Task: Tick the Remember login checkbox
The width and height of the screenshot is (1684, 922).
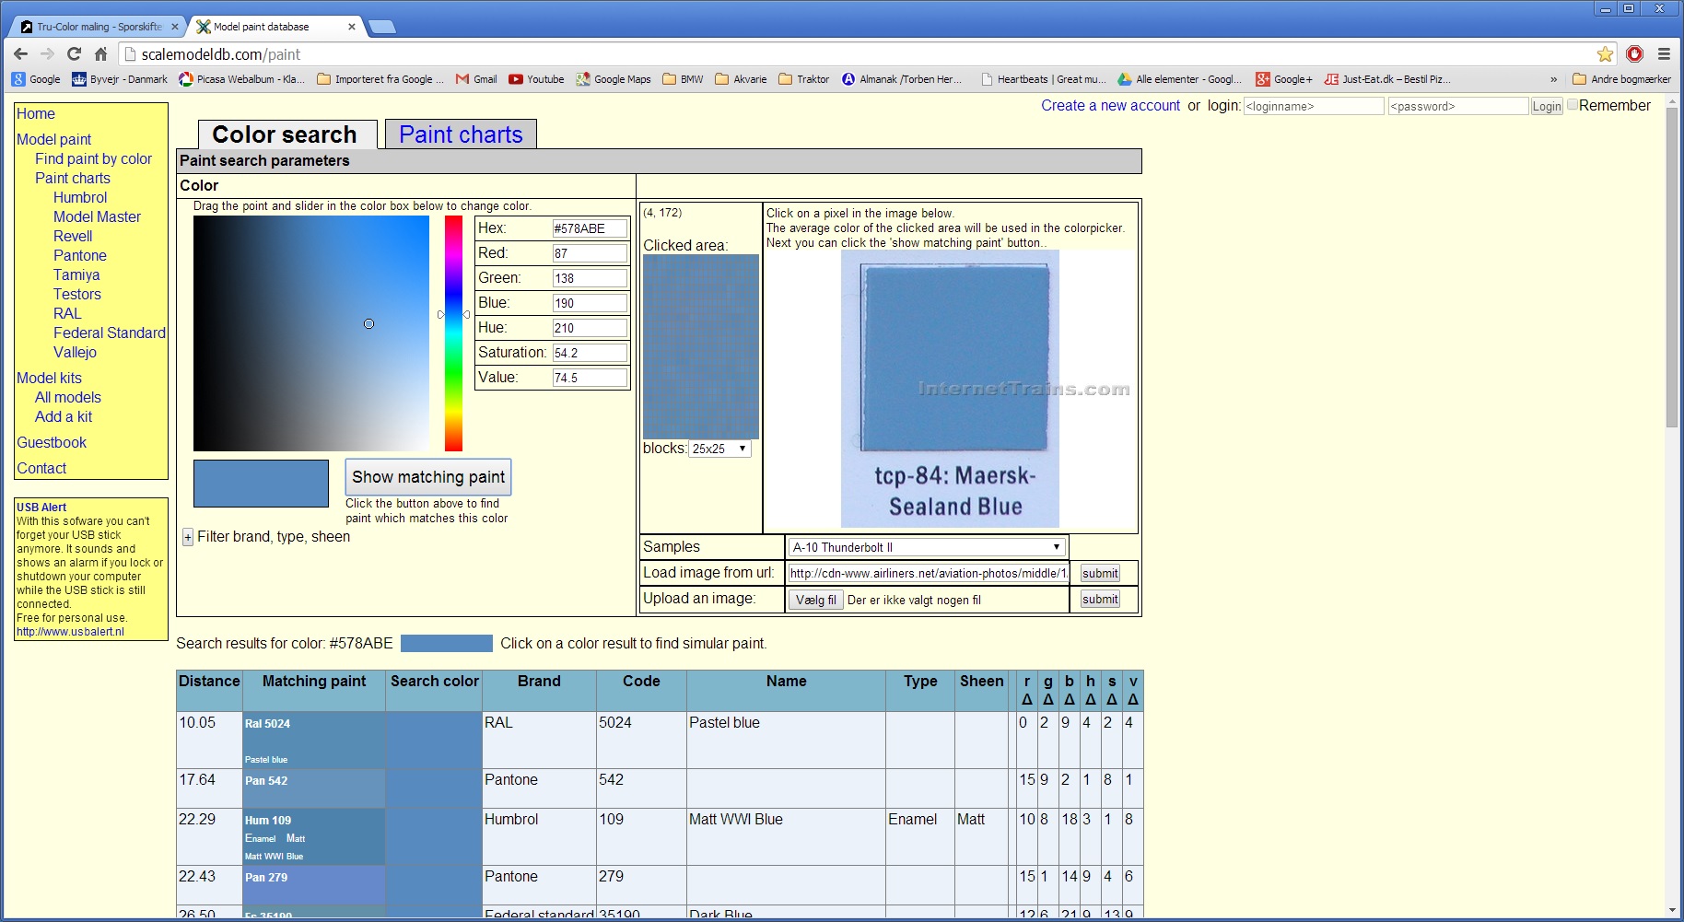Action: click(x=1573, y=104)
